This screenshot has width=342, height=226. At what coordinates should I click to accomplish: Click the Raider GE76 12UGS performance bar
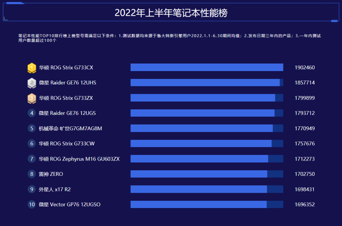point(207,113)
